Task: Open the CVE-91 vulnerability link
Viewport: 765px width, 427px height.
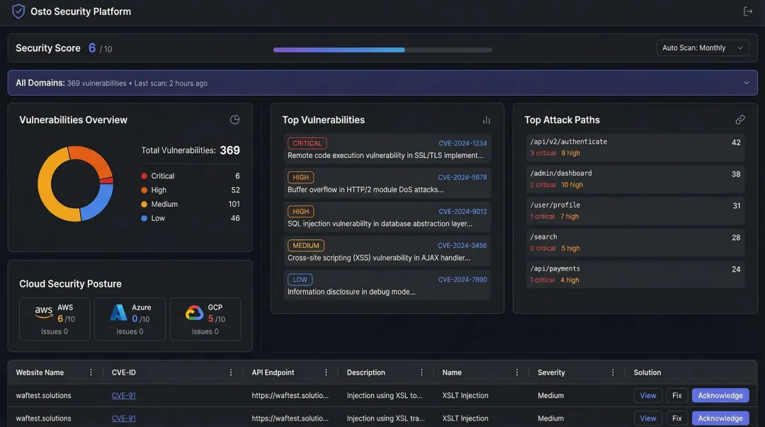Action: (x=123, y=395)
